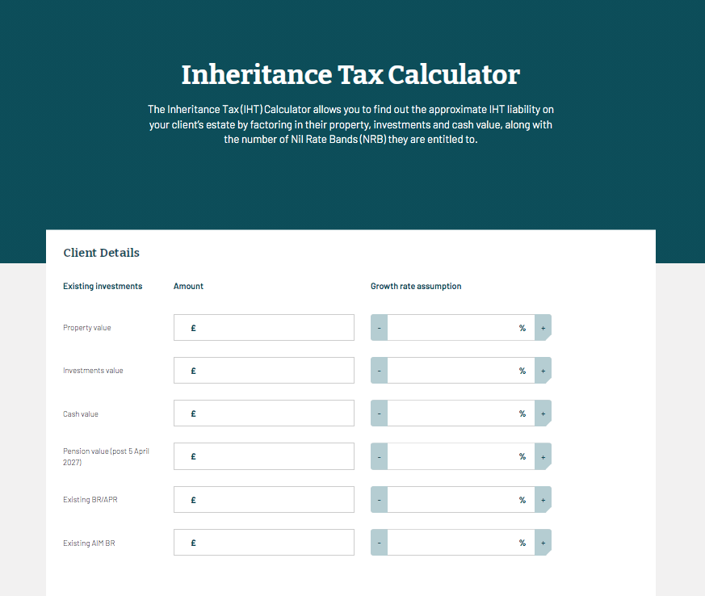Screen dimensions: 705x596
Task: Increase the Existing AIM BR growth rate
Action: (543, 543)
